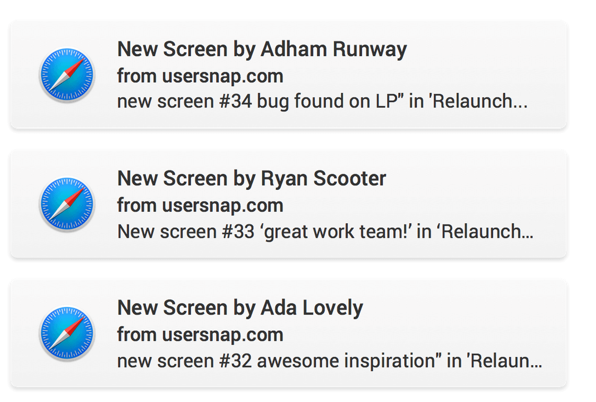This screenshot has width=596, height=402.
Task: Click the Ryan Scooter notification banner background
Action: point(289,204)
